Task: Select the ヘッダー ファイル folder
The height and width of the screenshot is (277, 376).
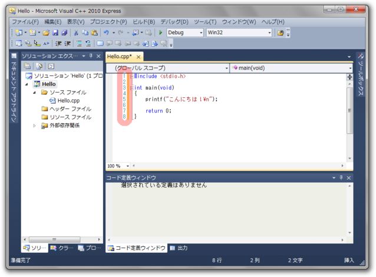Action: pos(67,109)
